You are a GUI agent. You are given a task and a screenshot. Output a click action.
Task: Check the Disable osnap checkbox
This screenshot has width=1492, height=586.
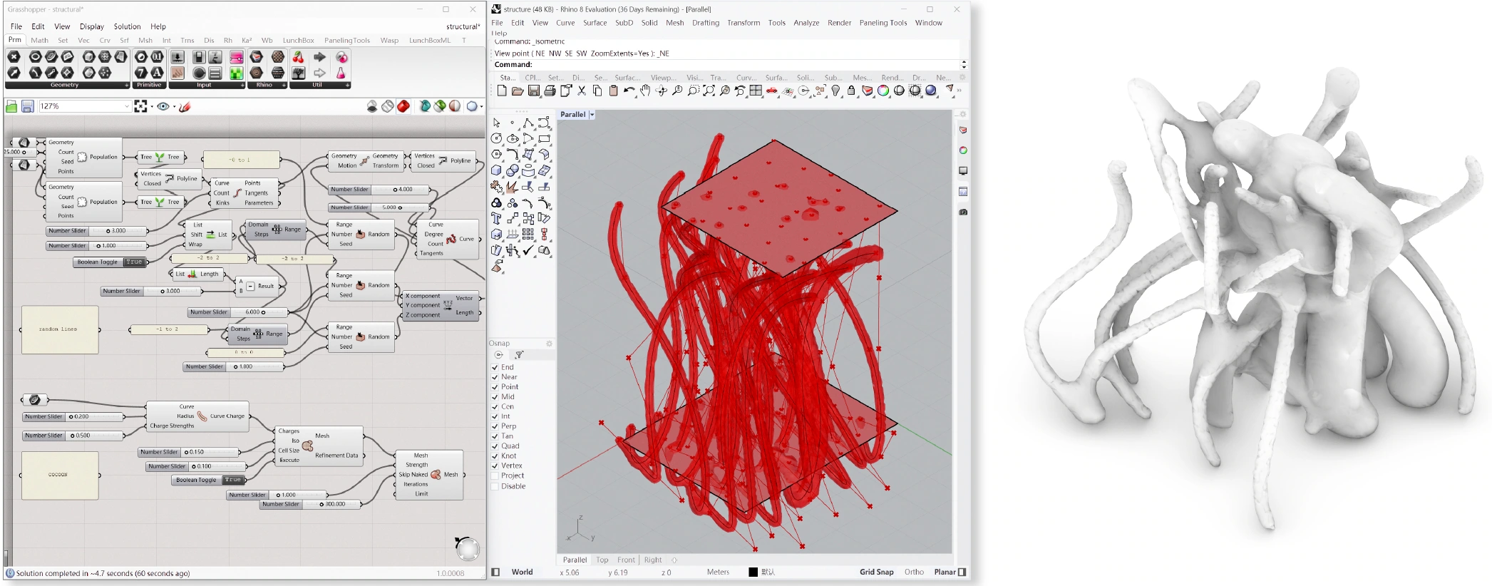coord(495,486)
